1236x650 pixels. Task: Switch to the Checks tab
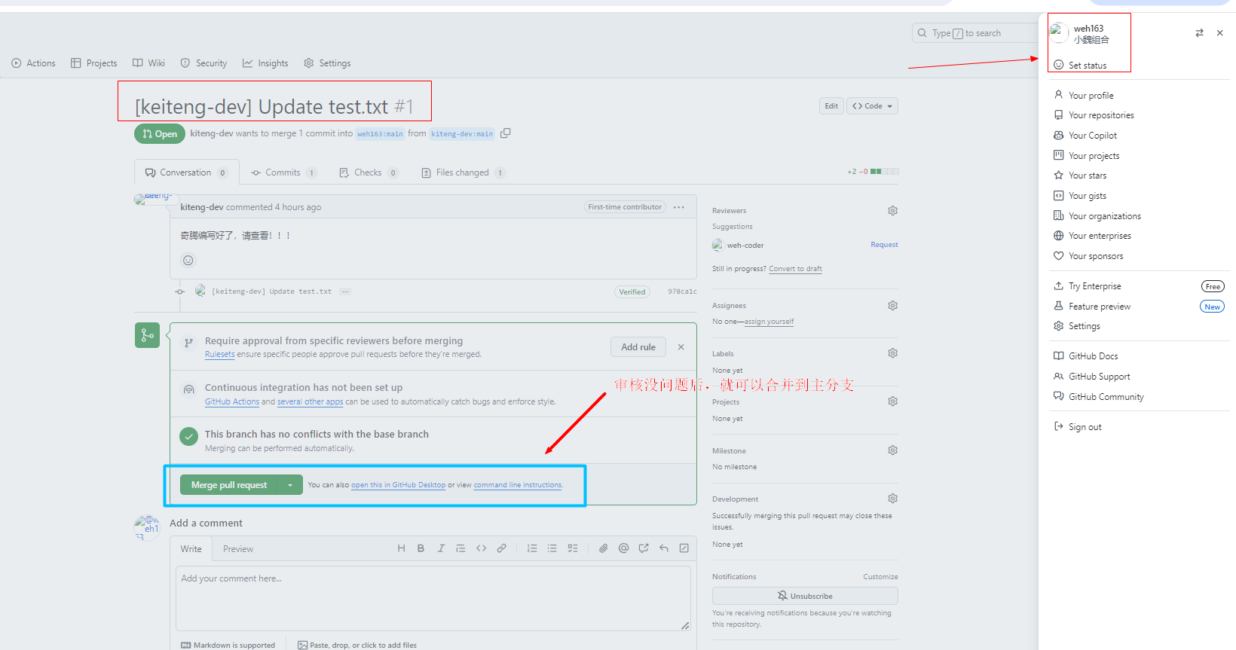[368, 172]
